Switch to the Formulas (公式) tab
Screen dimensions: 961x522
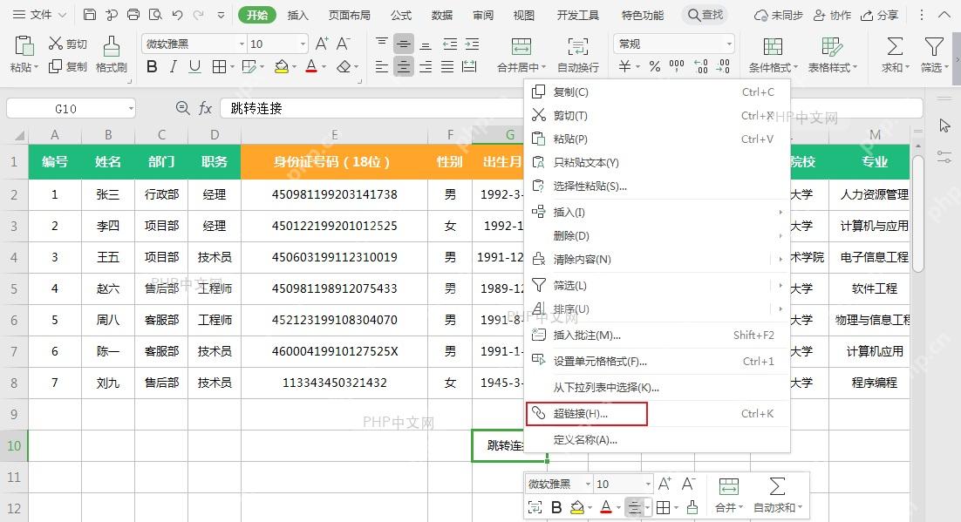tap(401, 15)
